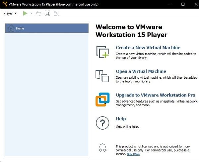Screen dimensions: 199x162
Task: Click the license ribbon badge icon
Action: click(102, 147)
